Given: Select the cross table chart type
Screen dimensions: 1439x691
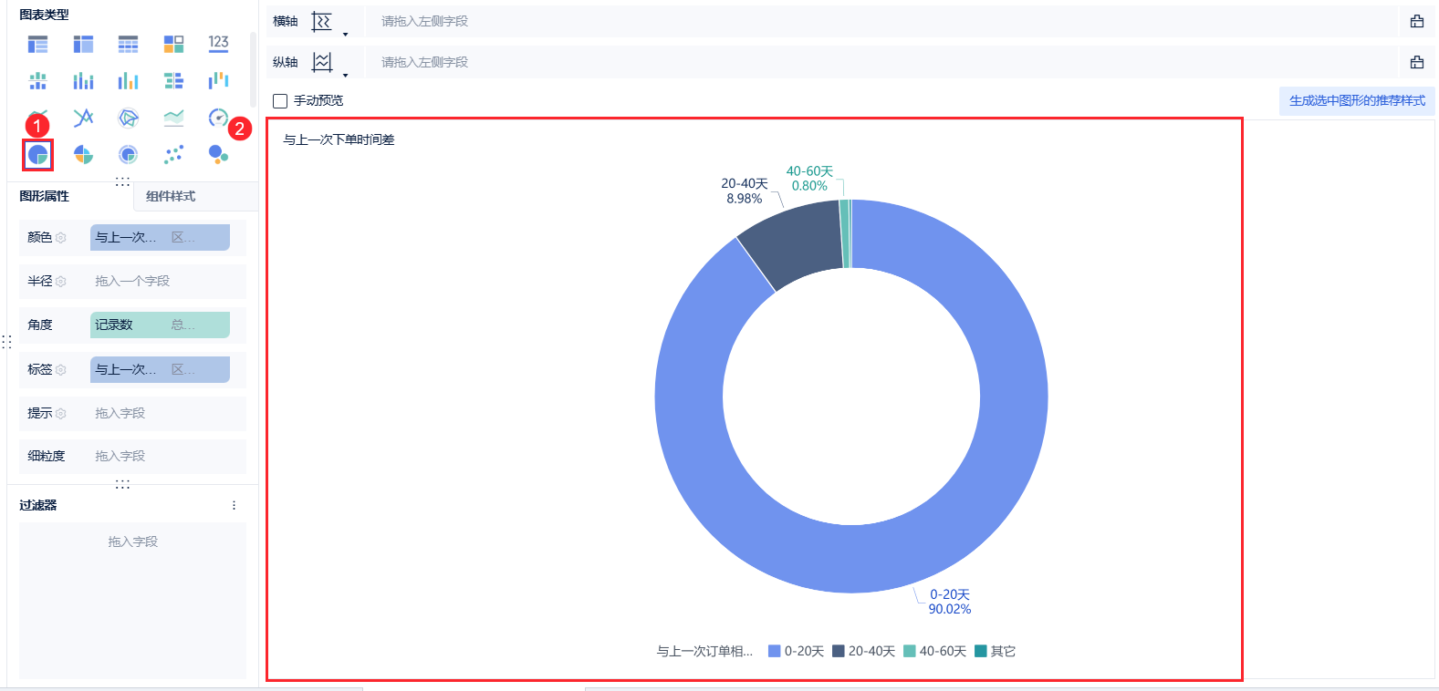Looking at the screenshot, I should 83,44.
